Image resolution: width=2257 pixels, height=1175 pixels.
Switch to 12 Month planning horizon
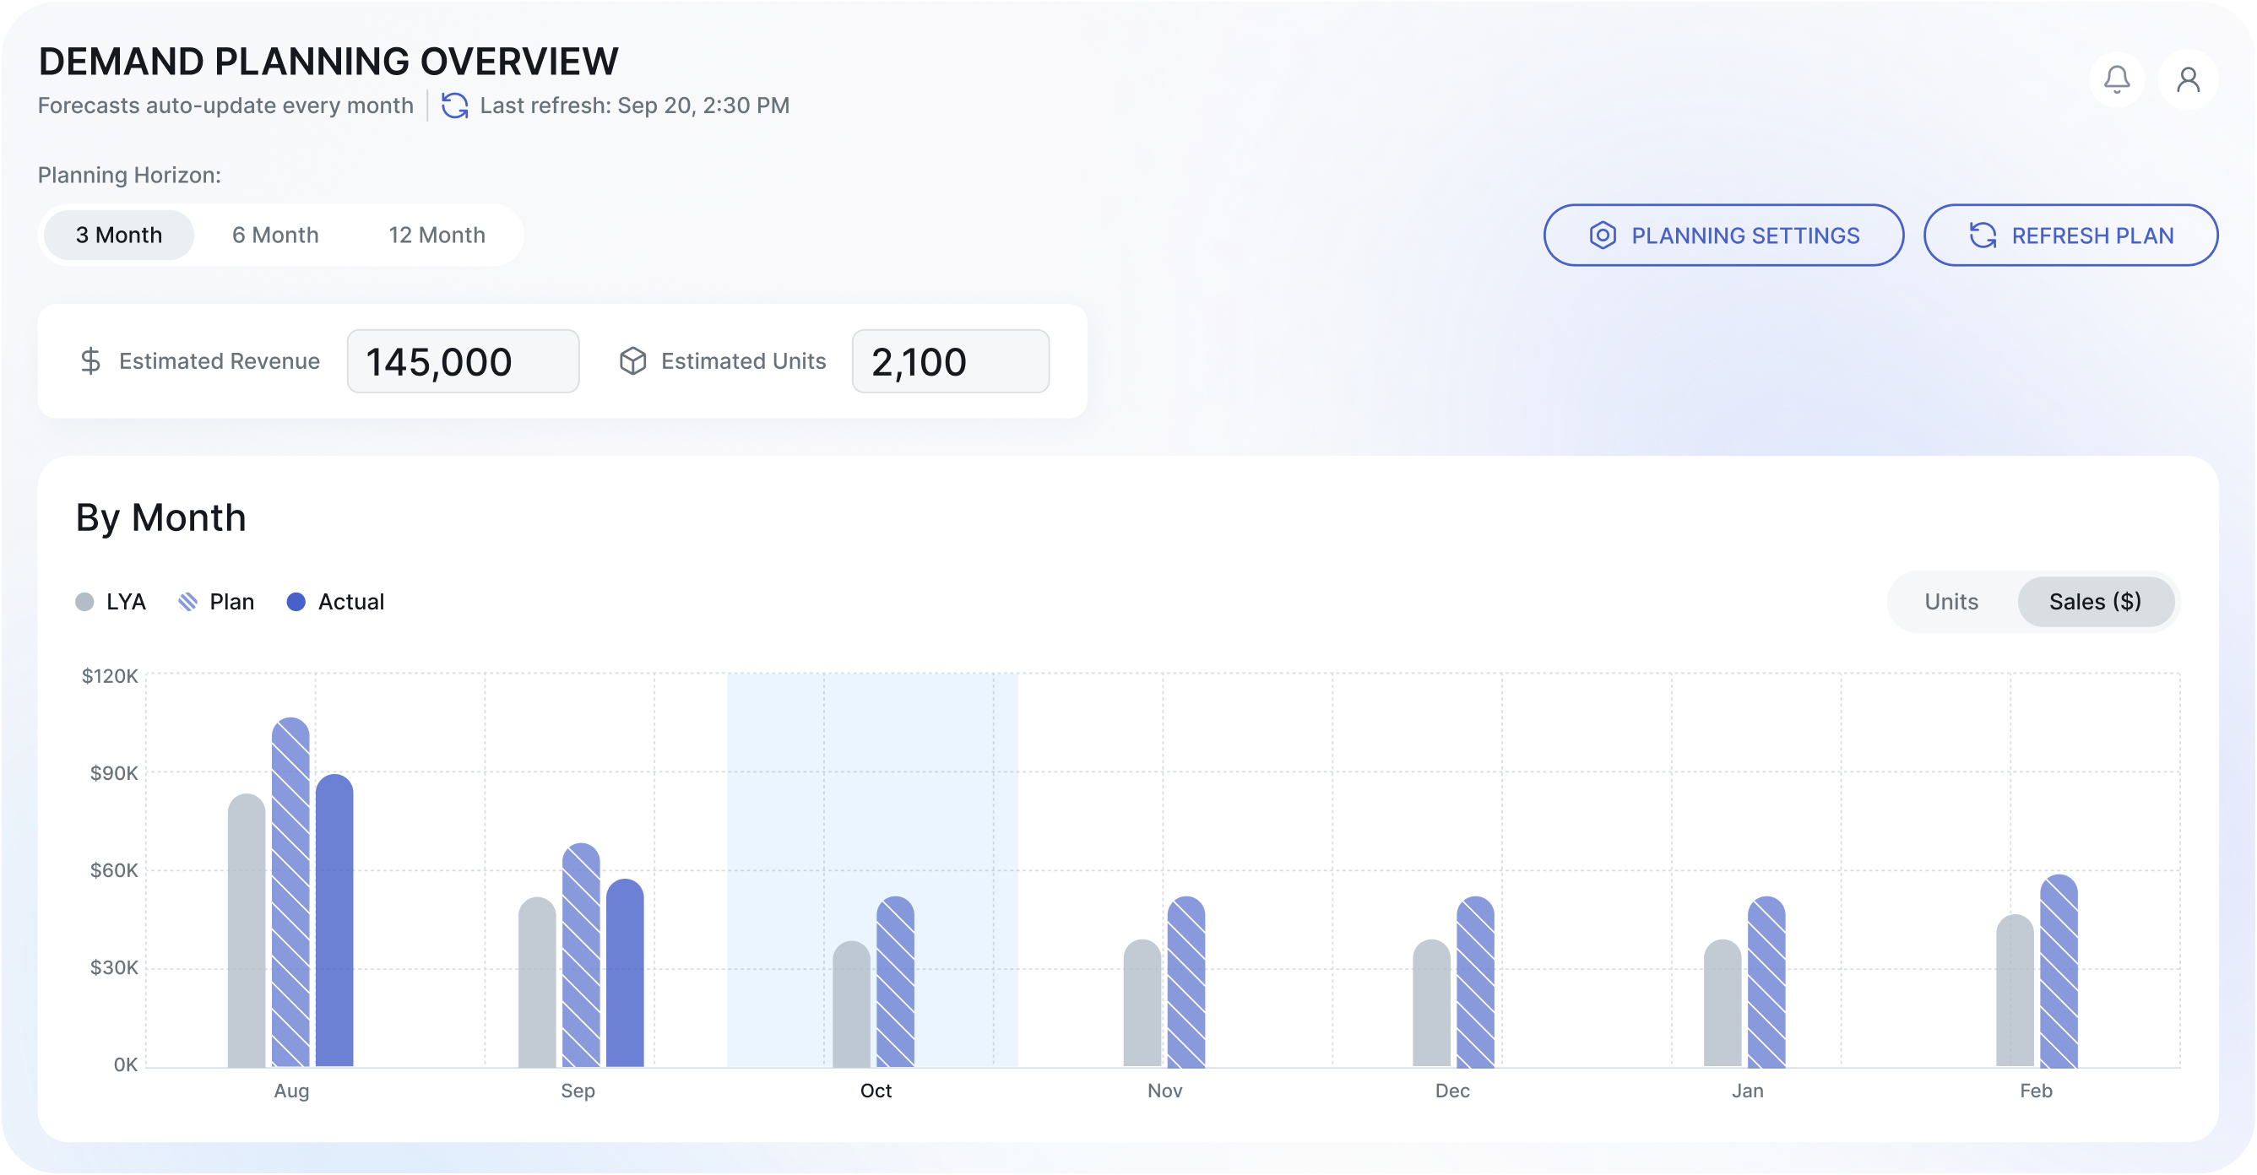(437, 235)
